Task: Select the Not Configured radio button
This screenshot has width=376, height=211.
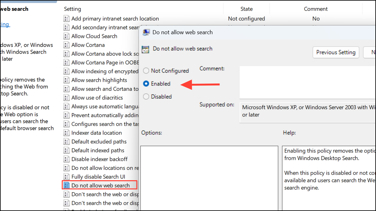Action: pyautogui.click(x=146, y=71)
